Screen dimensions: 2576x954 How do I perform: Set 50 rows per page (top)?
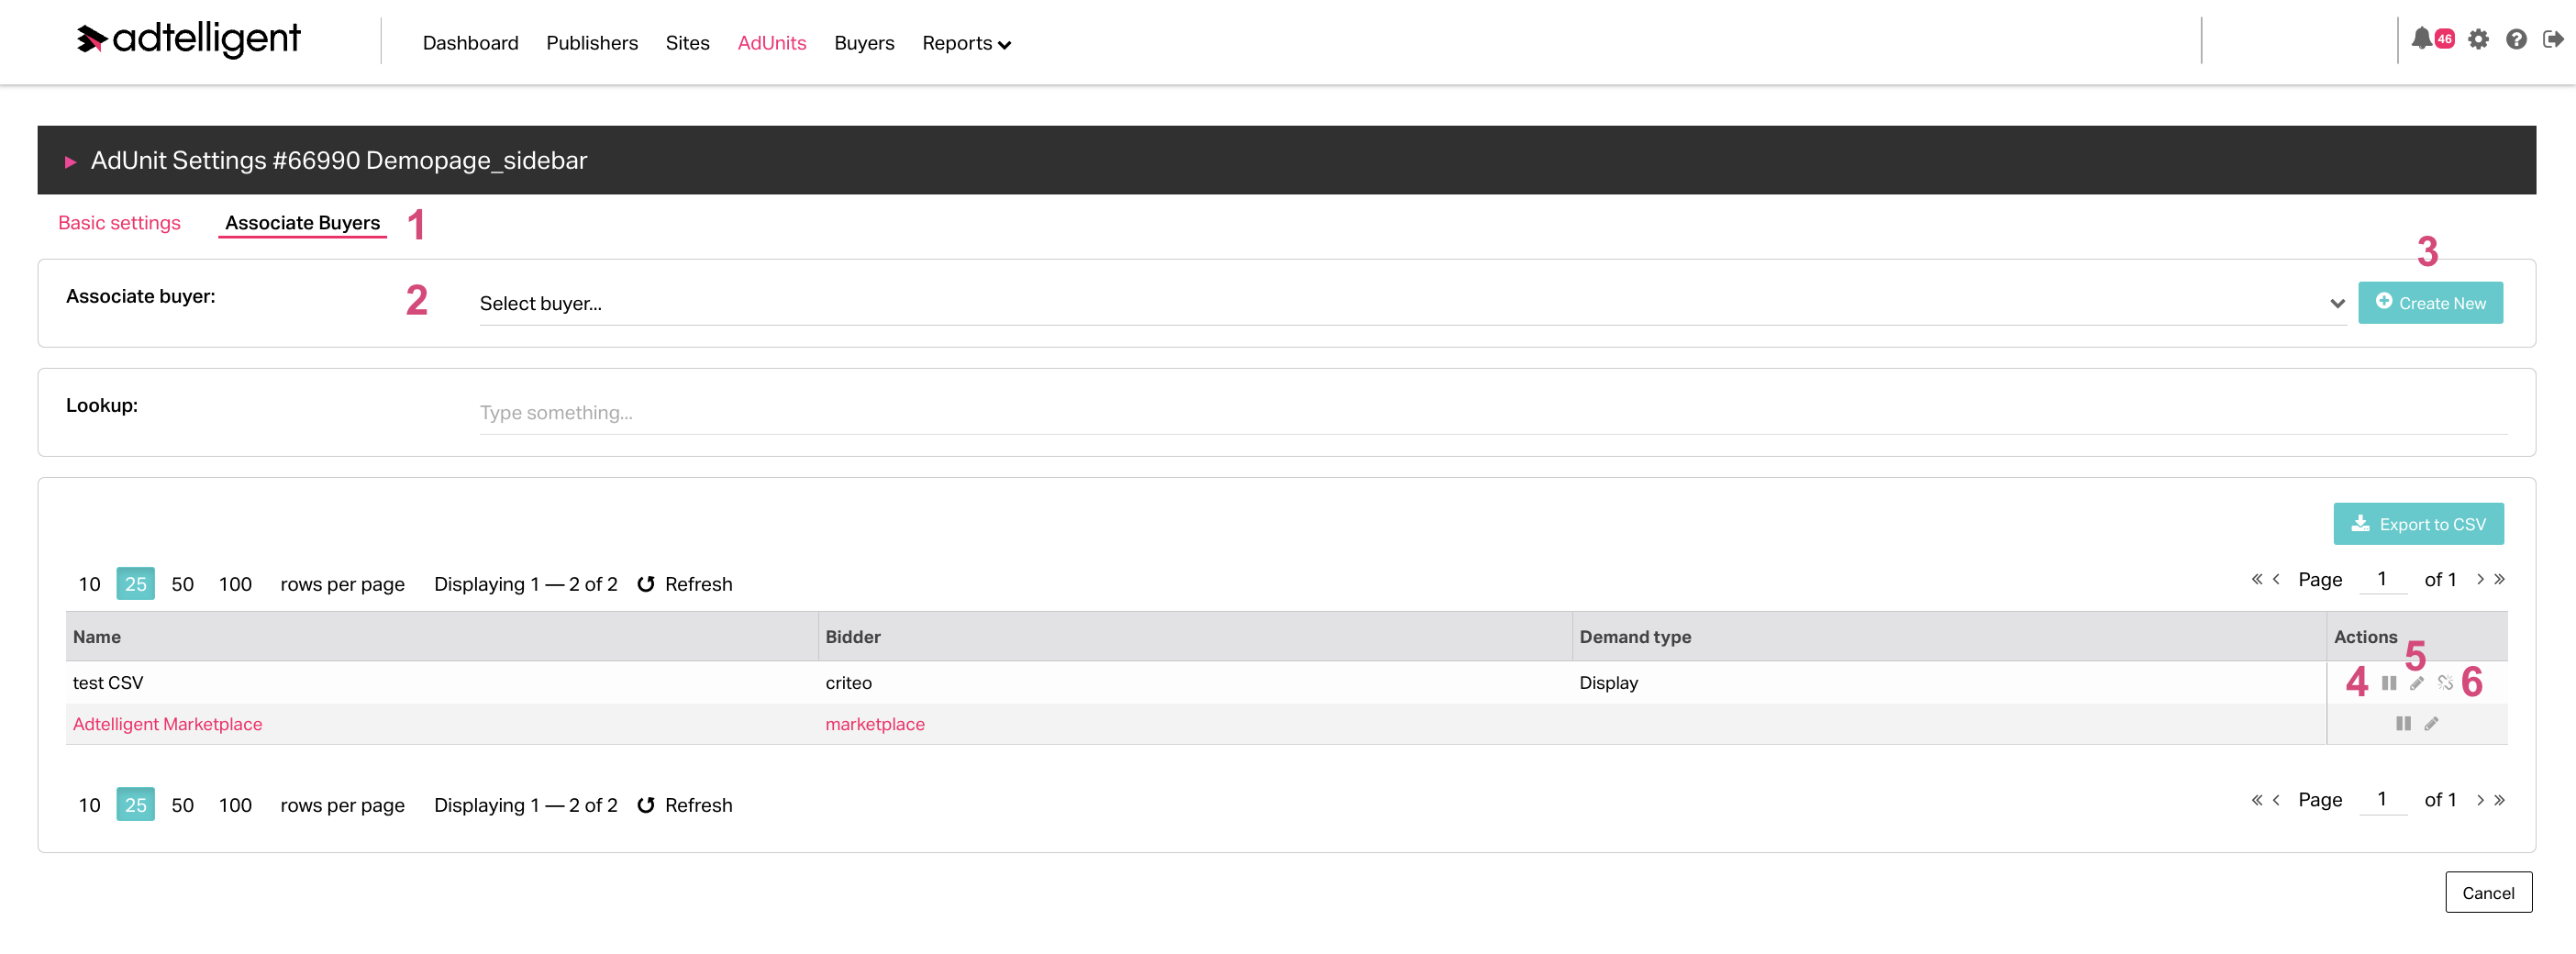pyautogui.click(x=182, y=584)
